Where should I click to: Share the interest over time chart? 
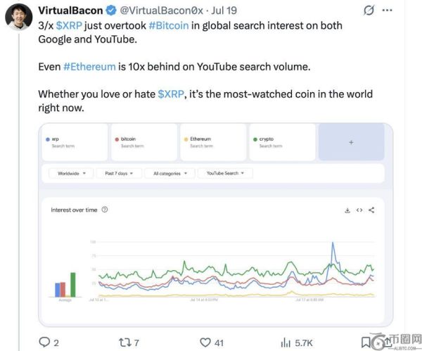[x=371, y=210]
